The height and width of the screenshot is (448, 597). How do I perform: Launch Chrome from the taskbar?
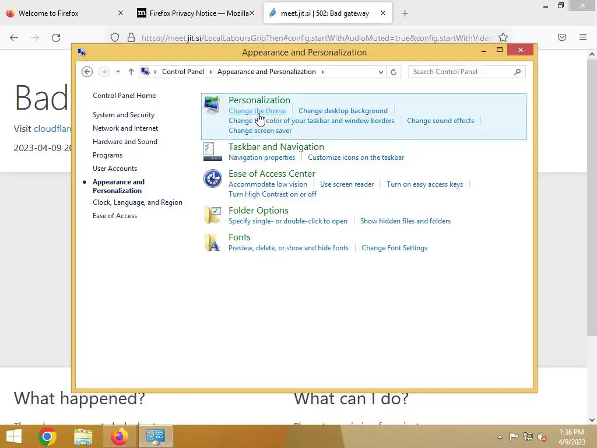(47, 436)
